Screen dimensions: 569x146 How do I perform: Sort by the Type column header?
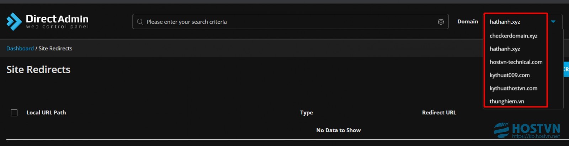(307, 113)
